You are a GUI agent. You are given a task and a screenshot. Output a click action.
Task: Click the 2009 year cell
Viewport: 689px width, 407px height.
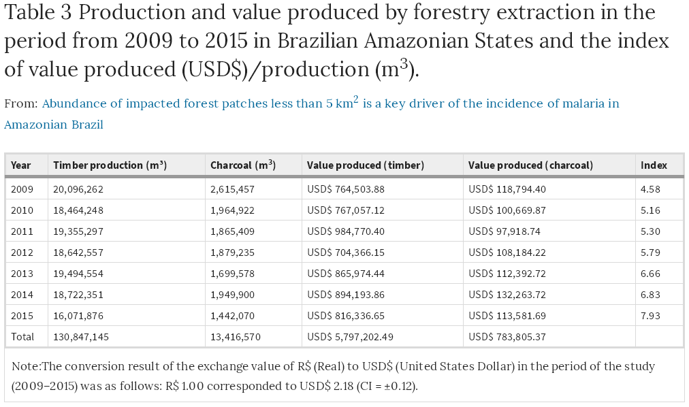(21, 189)
